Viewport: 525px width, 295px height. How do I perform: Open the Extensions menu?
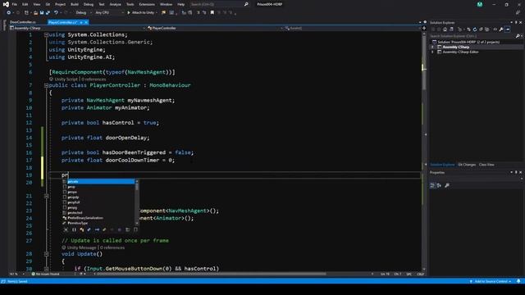click(147, 4)
